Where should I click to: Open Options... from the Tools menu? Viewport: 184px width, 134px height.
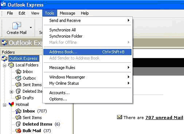(x=88, y=99)
